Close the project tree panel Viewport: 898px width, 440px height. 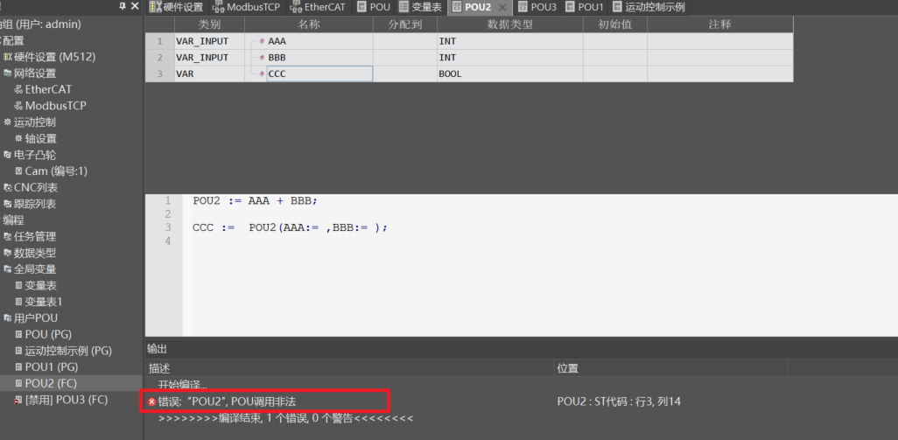[135, 7]
